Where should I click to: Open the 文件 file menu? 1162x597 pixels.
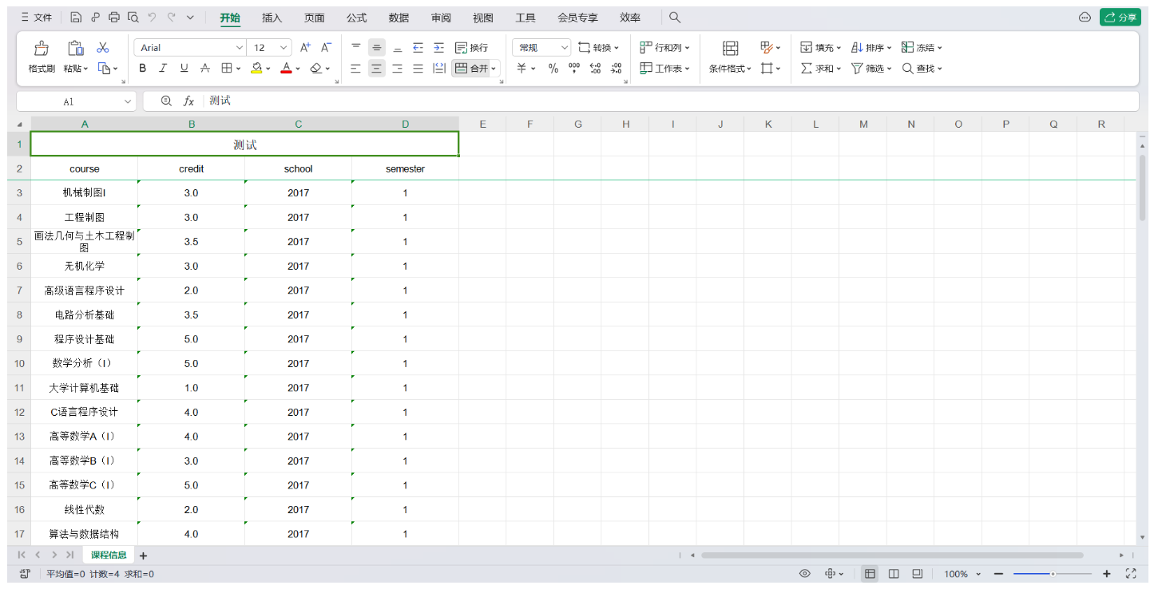coord(37,18)
